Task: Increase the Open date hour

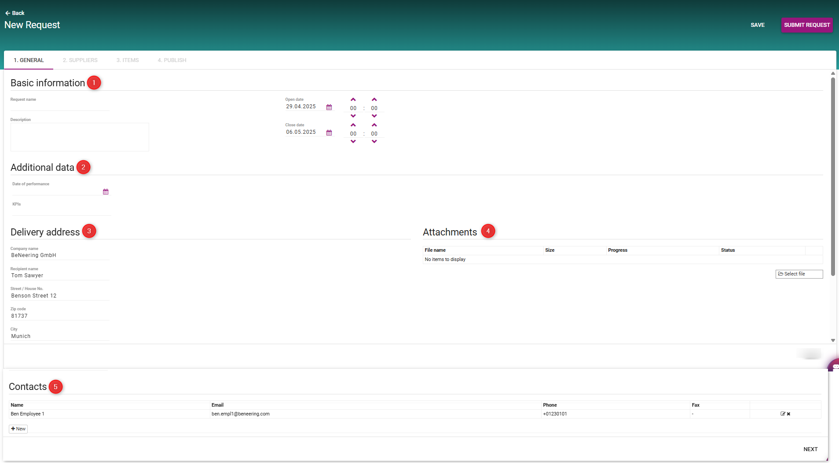Action: pos(353,100)
